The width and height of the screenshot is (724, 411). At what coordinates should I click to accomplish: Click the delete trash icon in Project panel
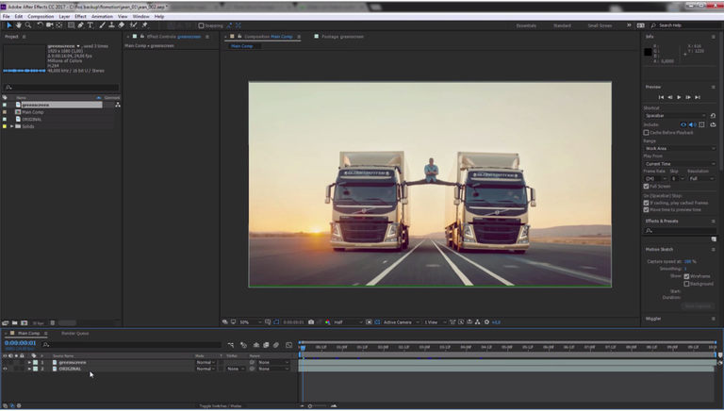[x=53, y=322]
